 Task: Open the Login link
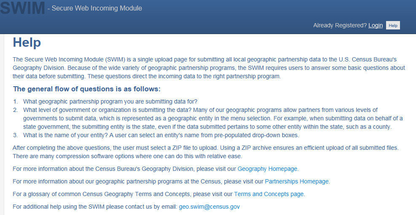pos(376,25)
